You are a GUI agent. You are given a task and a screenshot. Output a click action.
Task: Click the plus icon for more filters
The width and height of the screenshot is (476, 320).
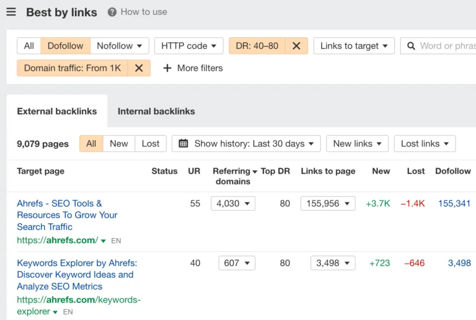[x=167, y=68]
